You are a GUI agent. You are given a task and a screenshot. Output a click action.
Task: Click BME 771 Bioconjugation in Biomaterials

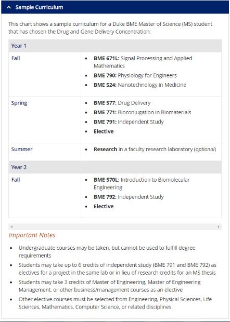click(143, 112)
